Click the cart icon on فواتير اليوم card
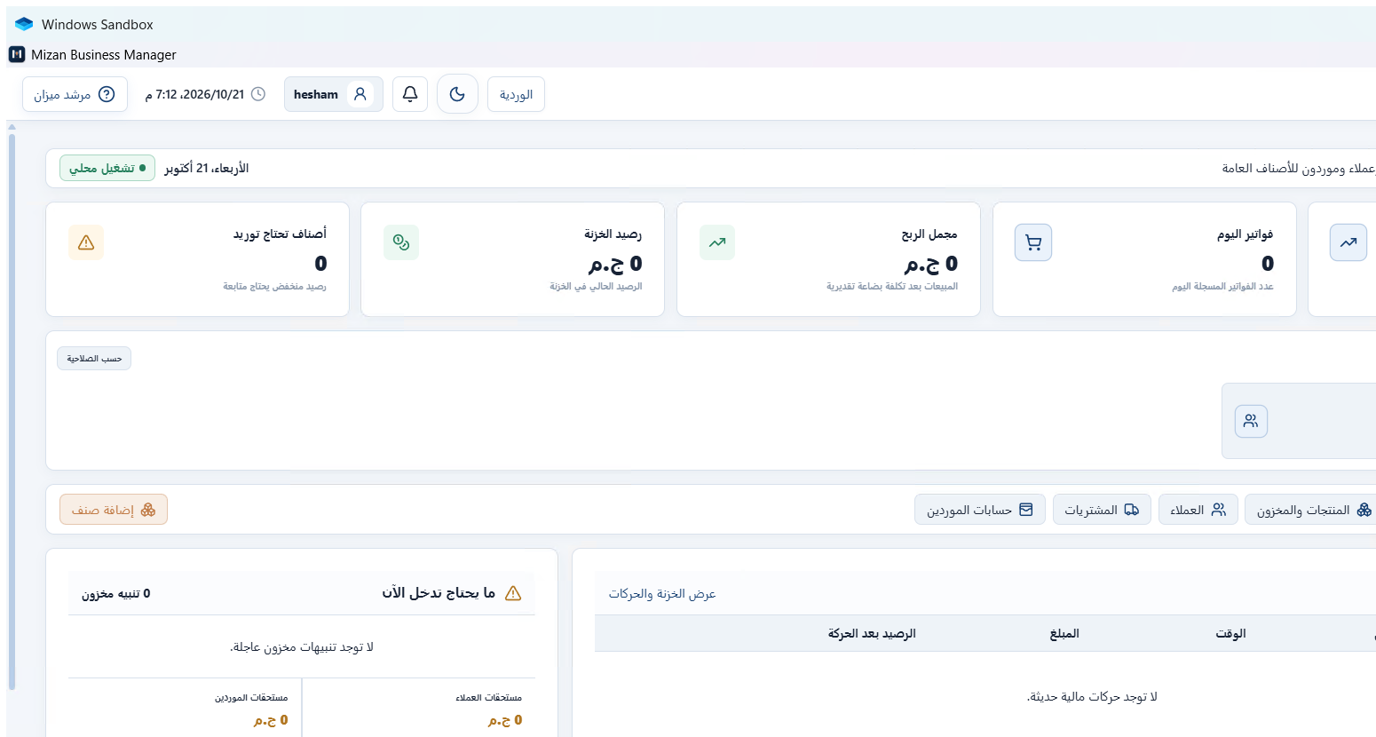1376x737 pixels. (x=1033, y=242)
